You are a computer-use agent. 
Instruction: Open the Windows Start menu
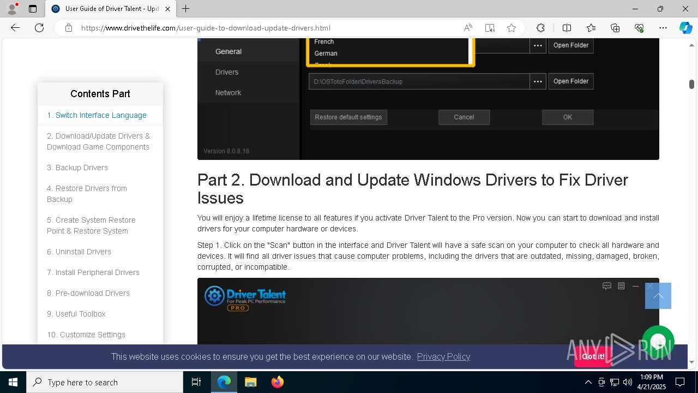click(13, 382)
